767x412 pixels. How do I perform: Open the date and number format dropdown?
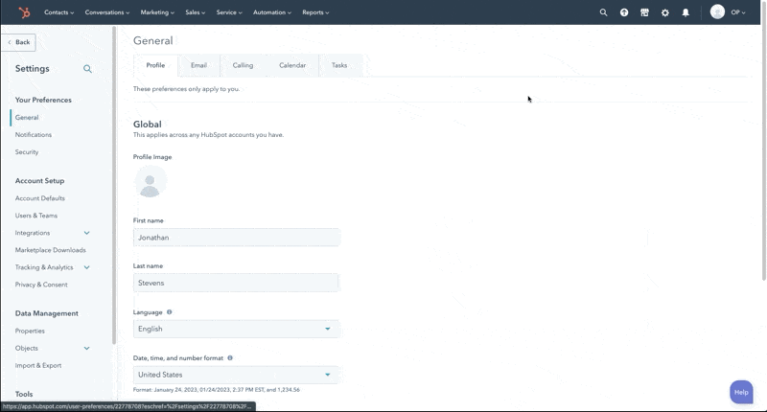(237, 375)
